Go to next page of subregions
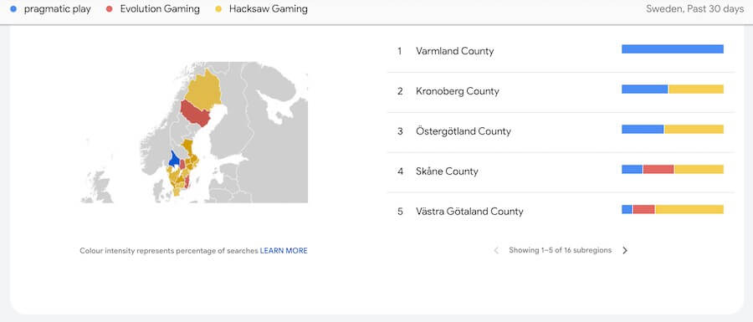 [x=625, y=250]
